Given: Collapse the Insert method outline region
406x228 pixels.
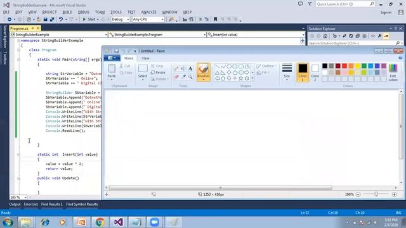Looking at the screenshot, I should tap(18, 155).
